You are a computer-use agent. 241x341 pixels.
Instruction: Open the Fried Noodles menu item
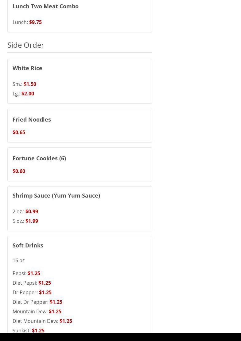click(32, 119)
